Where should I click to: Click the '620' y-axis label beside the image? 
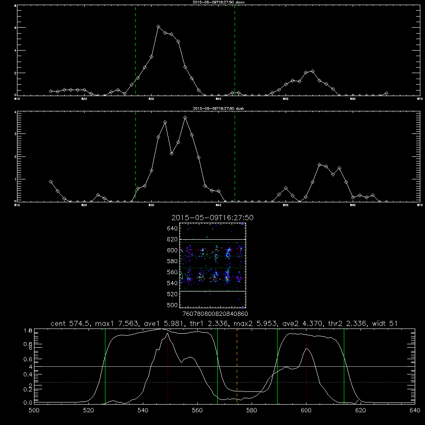pyautogui.click(x=173, y=239)
